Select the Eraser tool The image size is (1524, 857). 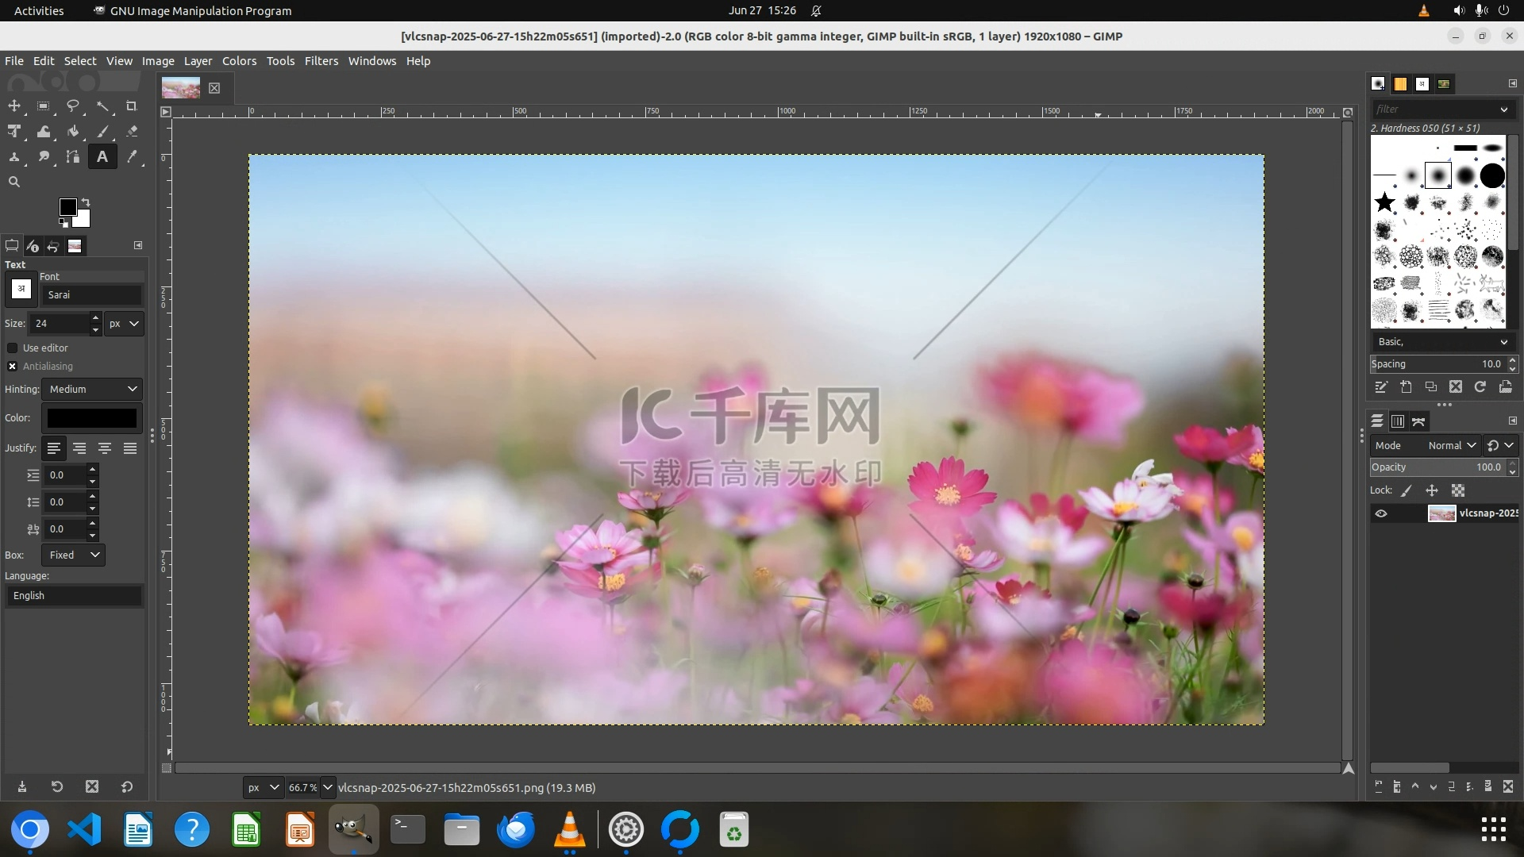pos(132,132)
